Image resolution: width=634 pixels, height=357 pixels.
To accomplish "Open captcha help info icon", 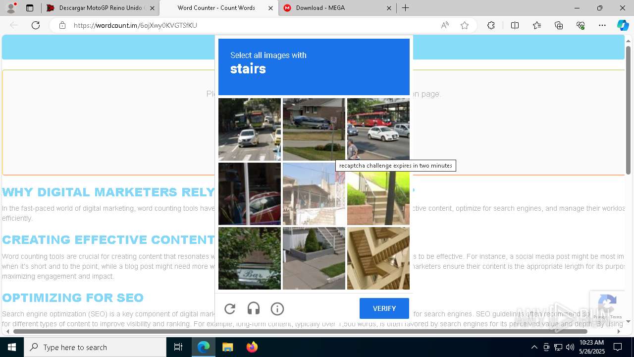I will [277, 309].
